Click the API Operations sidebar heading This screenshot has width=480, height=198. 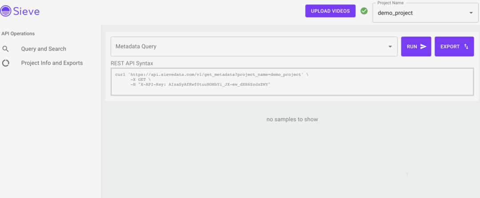(18, 34)
